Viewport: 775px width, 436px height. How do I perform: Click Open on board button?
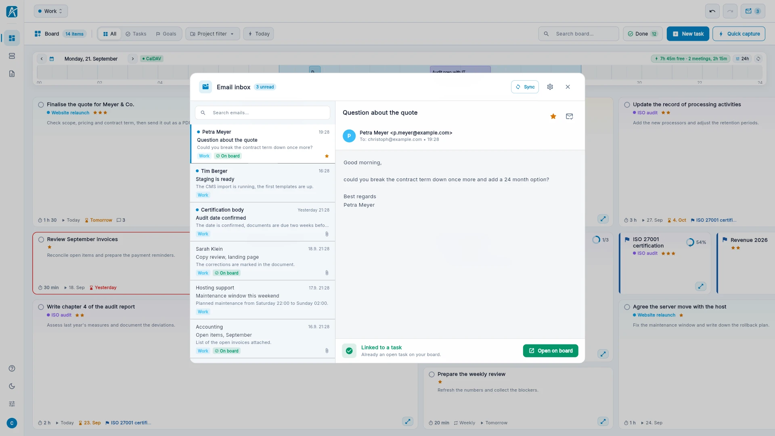tap(551, 351)
